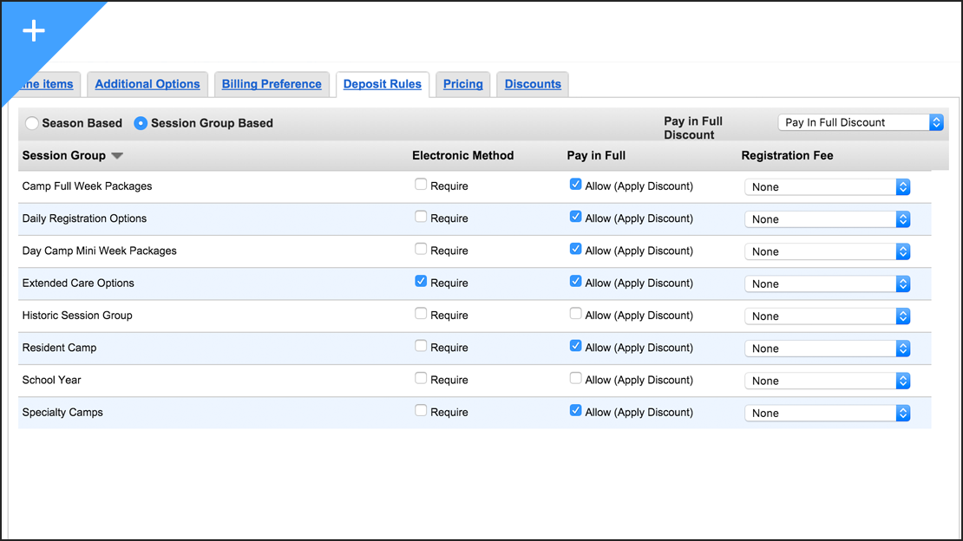Select the School Year row name

[51, 380]
